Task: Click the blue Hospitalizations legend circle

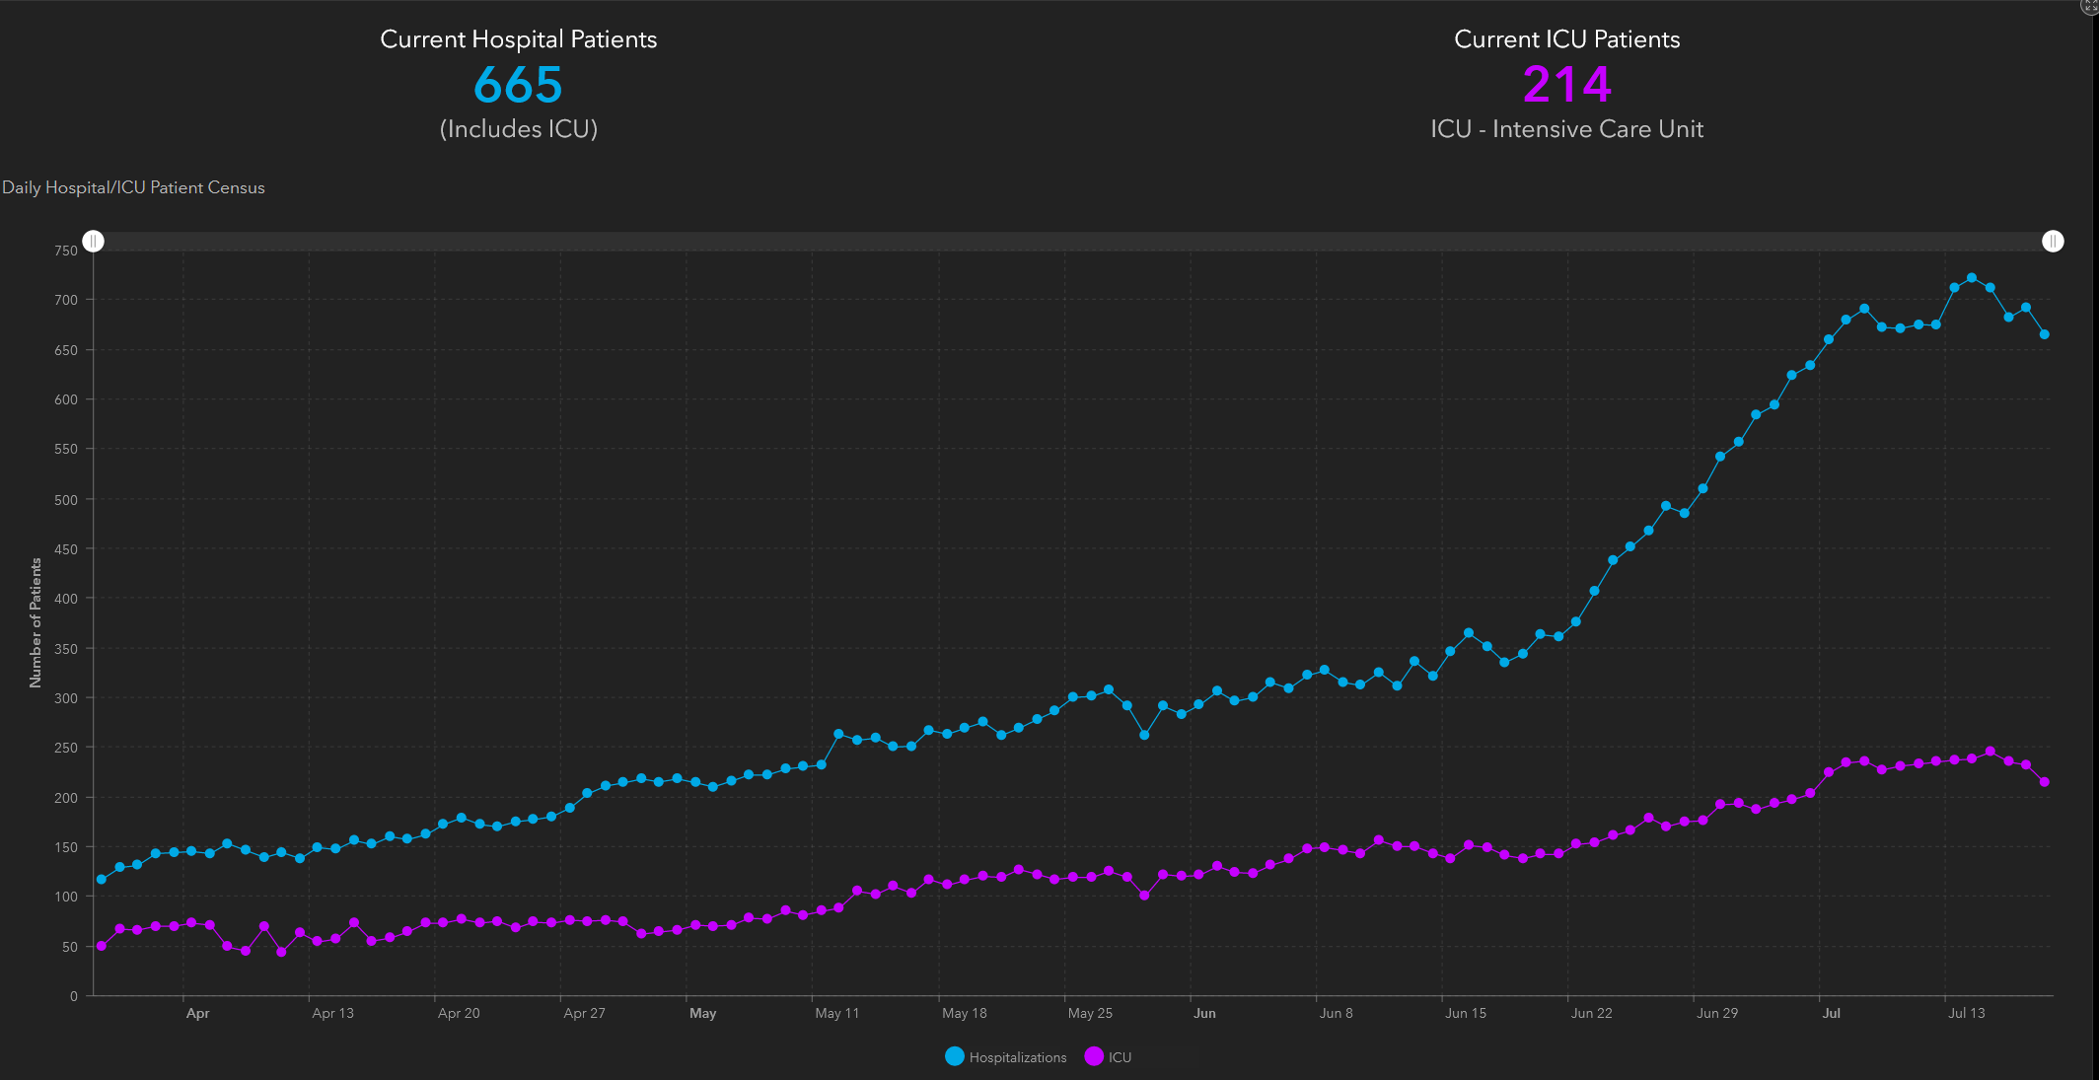Action: 954,1056
